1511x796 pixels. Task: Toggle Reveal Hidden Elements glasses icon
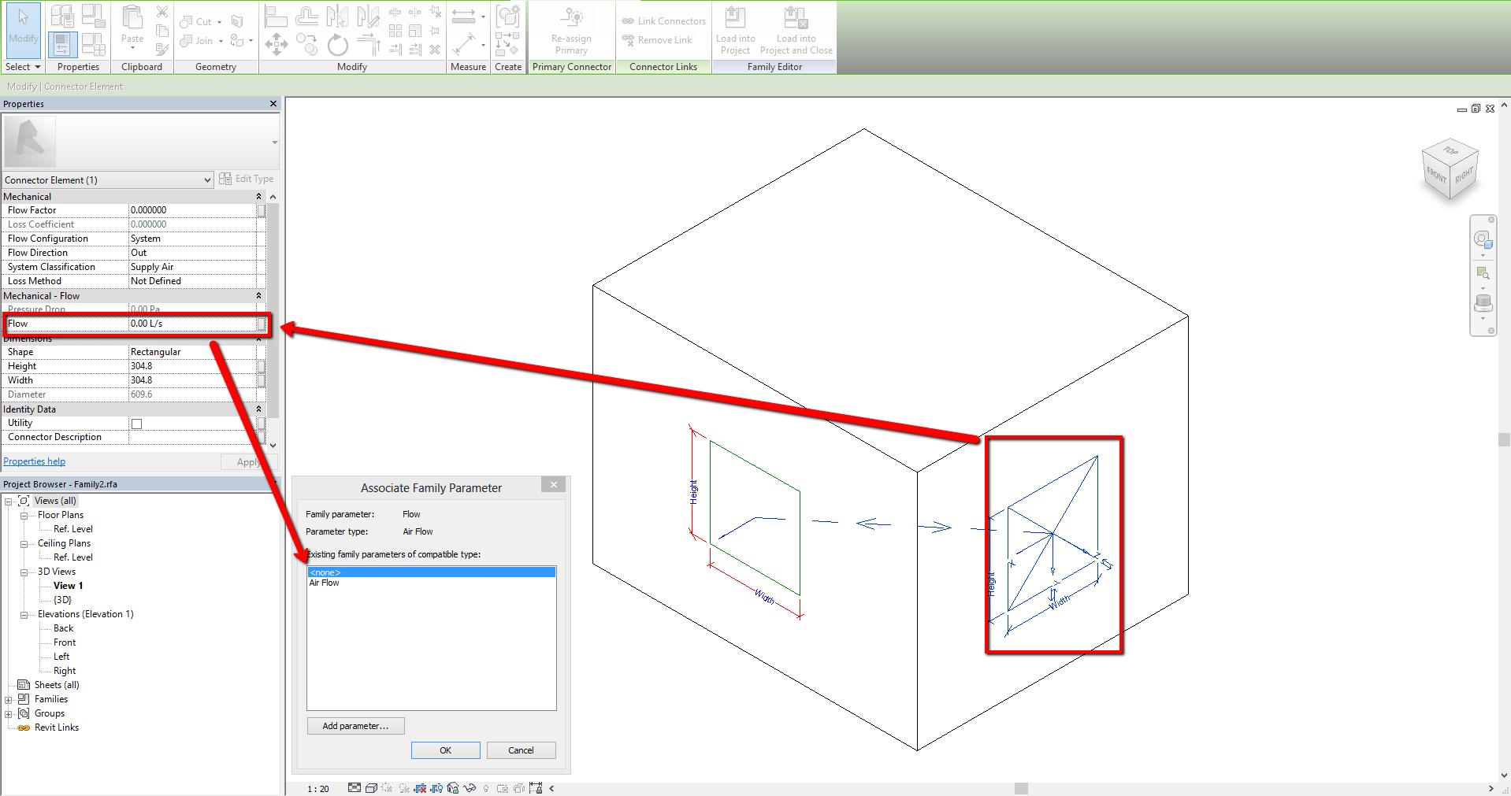(x=470, y=787)
